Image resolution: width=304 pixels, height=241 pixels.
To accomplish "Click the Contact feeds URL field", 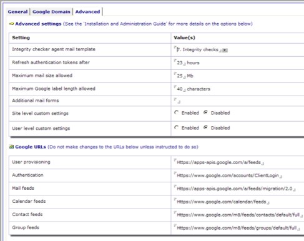I will pyautogui.click(x=238, y=215).
